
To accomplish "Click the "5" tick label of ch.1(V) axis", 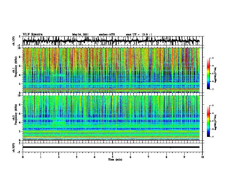I will click(x=20, y=37).
